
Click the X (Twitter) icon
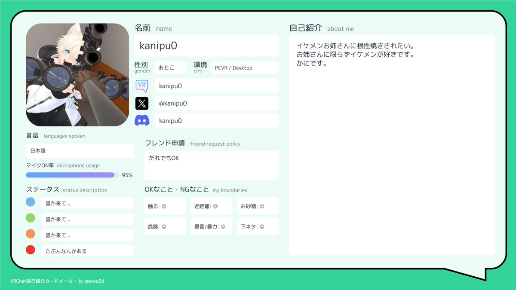coord(142,103)
